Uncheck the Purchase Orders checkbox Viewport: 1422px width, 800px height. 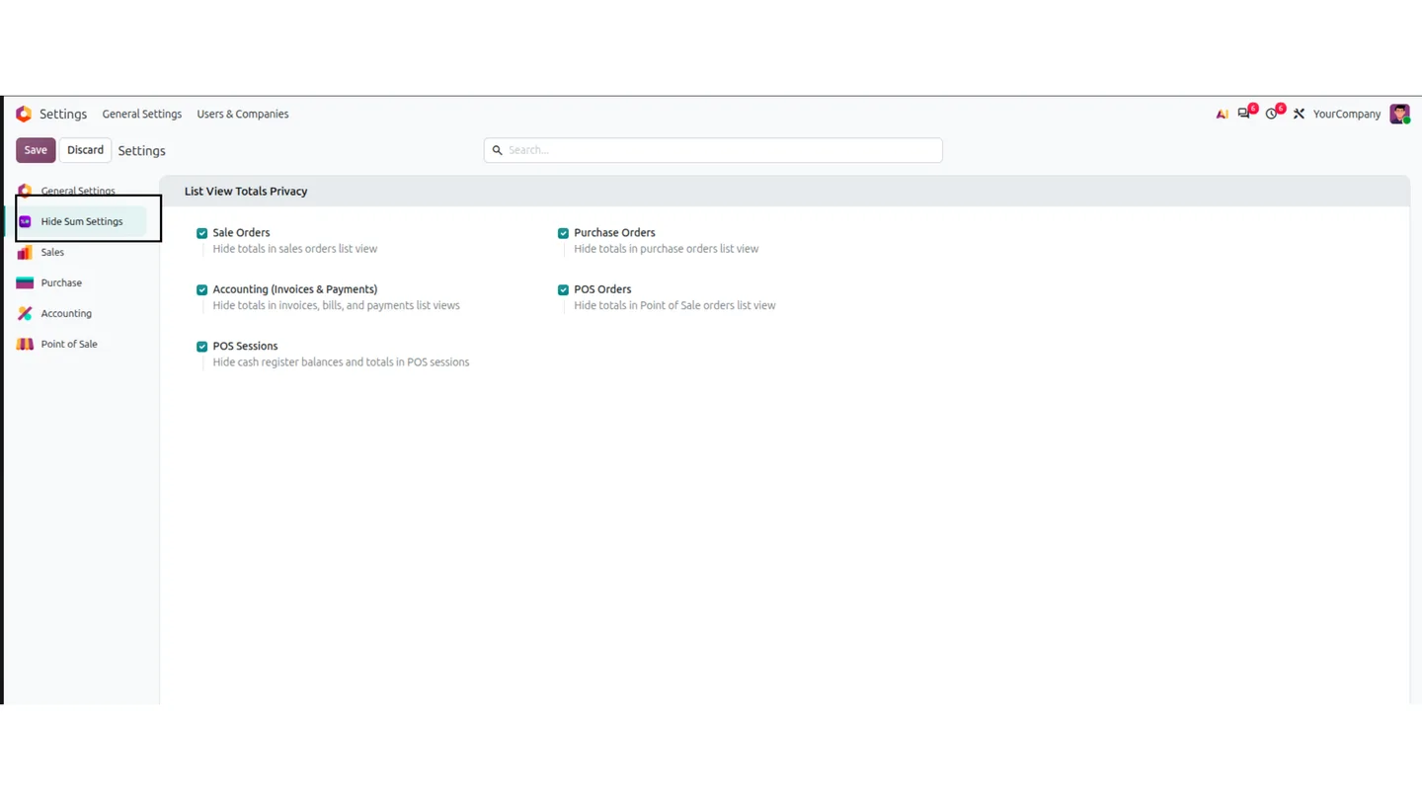coord(563,233)
